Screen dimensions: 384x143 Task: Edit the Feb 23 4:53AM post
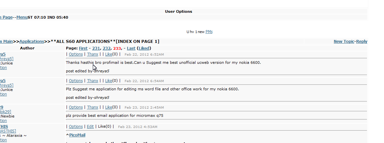coord(90,126)
